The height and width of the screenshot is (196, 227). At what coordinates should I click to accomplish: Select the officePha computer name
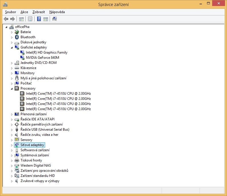[x=22, y=27]
